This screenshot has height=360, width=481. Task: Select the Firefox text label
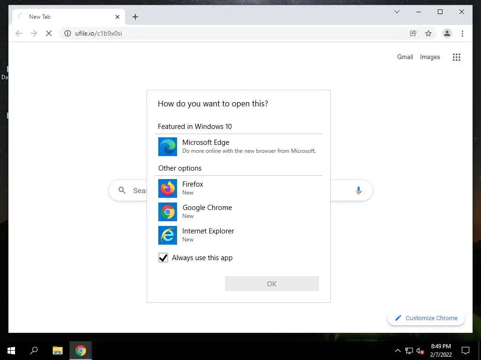tap(193, 184)
